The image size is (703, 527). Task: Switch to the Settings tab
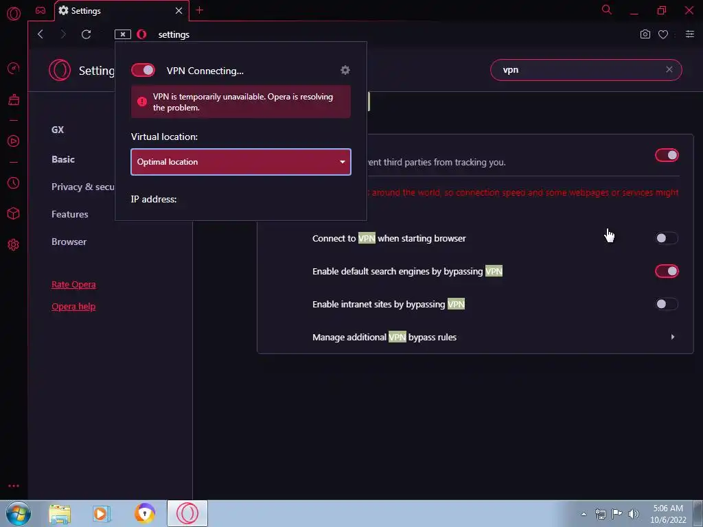[122, 10]
